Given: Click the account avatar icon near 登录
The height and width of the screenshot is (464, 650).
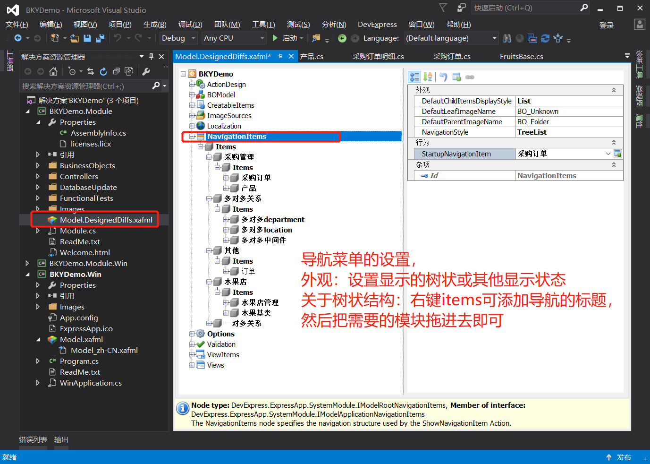Looking at the screenshot, I should [x=640, y=25].
